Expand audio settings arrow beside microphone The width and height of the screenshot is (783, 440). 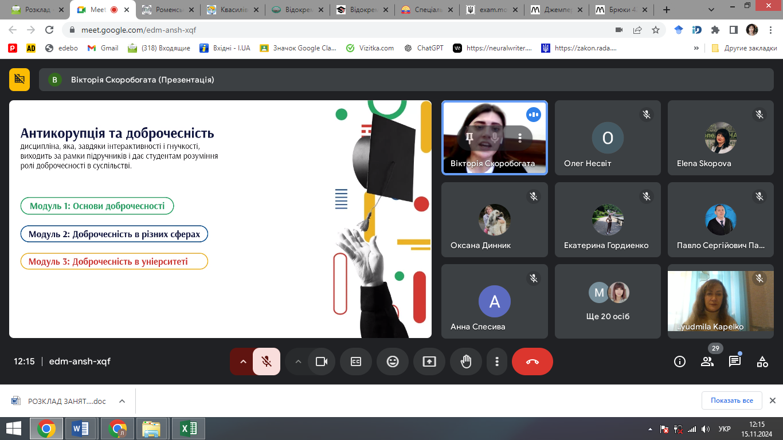[x=243, y=362]
